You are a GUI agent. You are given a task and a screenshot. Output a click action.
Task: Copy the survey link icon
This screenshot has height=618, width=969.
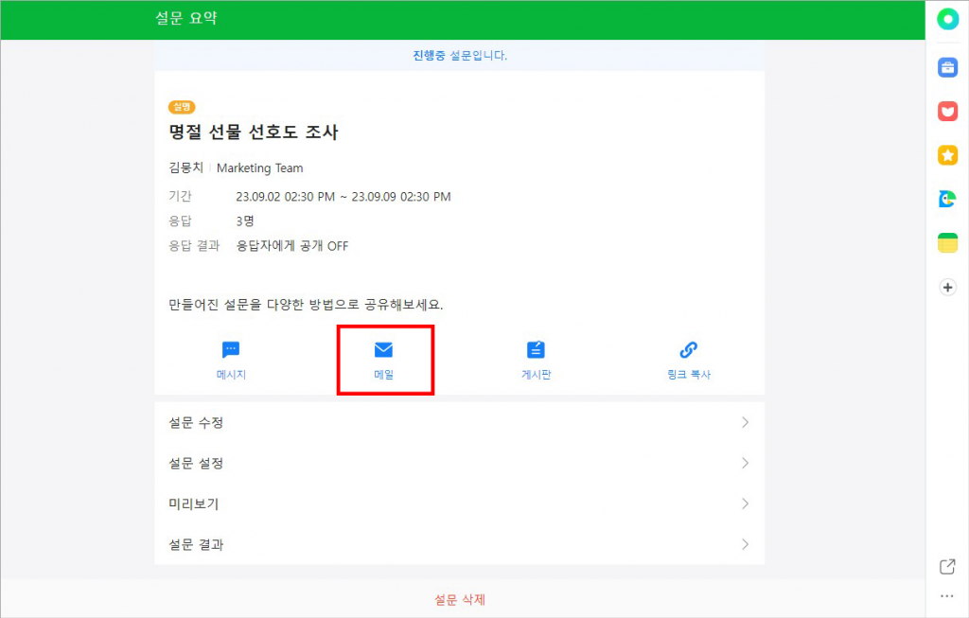click(689, 350)
